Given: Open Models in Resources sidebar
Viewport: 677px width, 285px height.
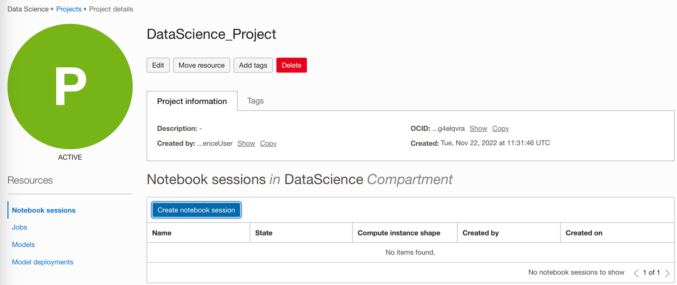Looking at the screenshot, I should tap(23, 245).
